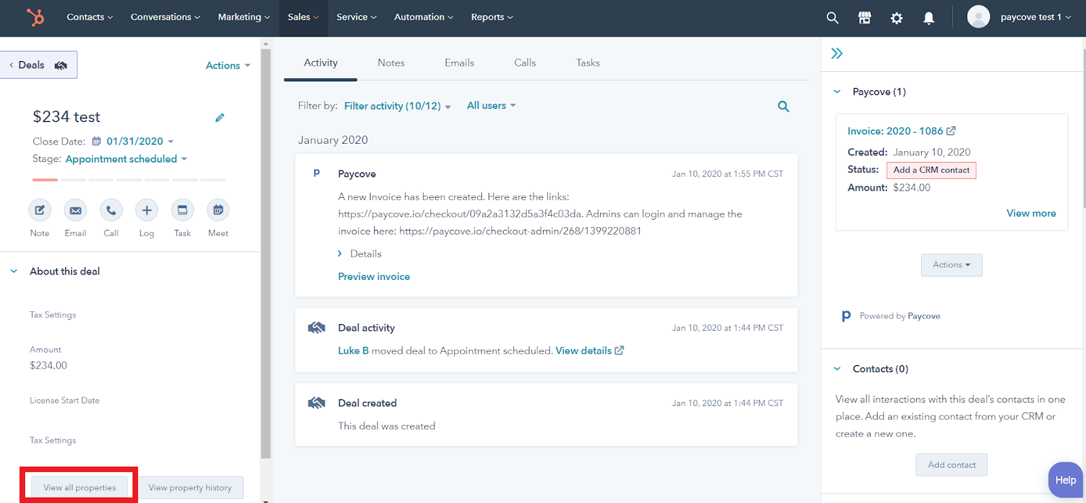The height and width of the screenshot is (503, 1086).
Task: Click the Log activity plus icon
Action: [147, 210]
